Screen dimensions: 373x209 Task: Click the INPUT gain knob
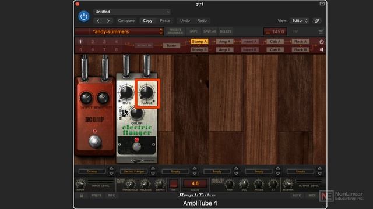tap(80, 184)
